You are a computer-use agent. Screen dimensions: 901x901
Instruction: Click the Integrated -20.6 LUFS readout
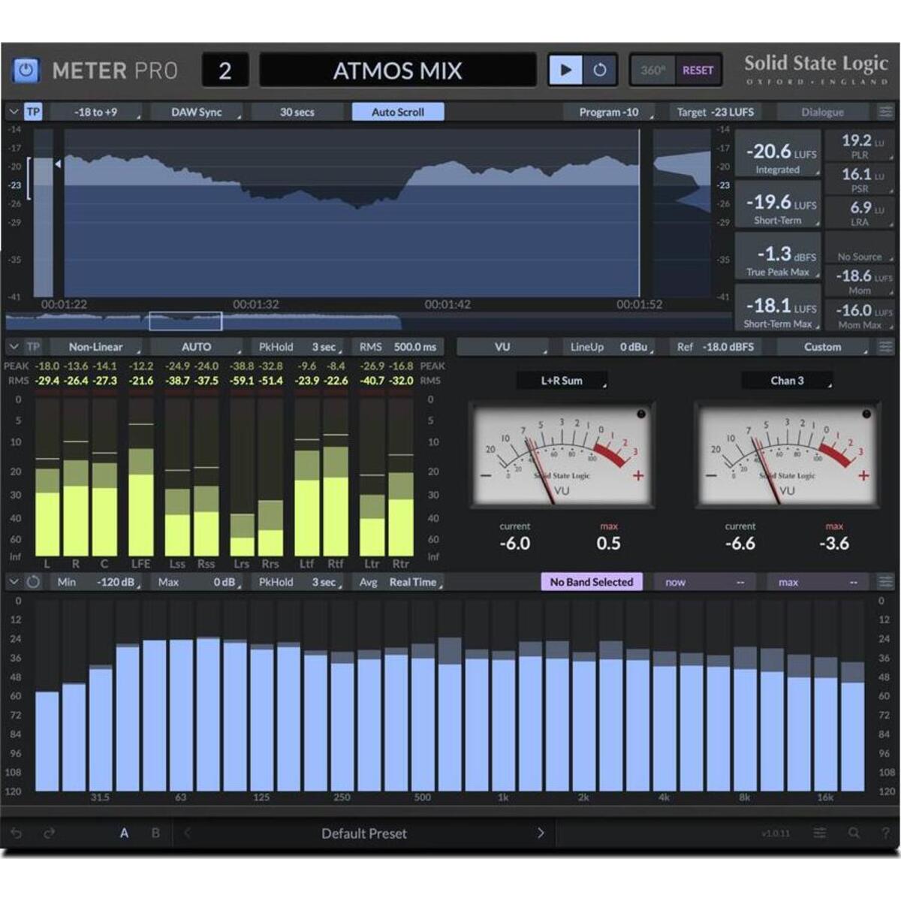coord(778,155)
